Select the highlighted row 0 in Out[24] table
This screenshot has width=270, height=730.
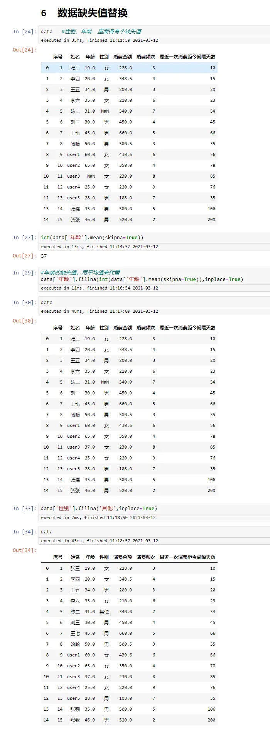point(129,68)
